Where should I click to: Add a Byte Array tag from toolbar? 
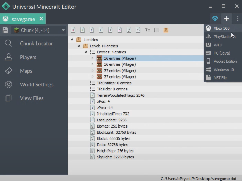coord(129,30)
